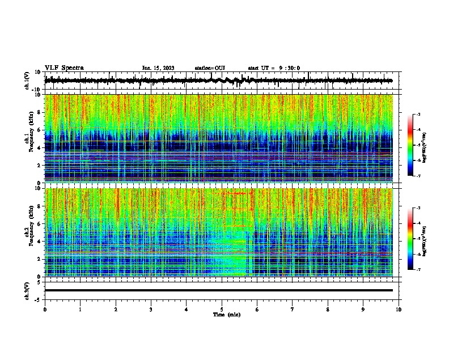Click the "6" kHz tick on the ch.2 spectrogram axis
This screenshot has height=347, width=449.
tap(40, 224)
